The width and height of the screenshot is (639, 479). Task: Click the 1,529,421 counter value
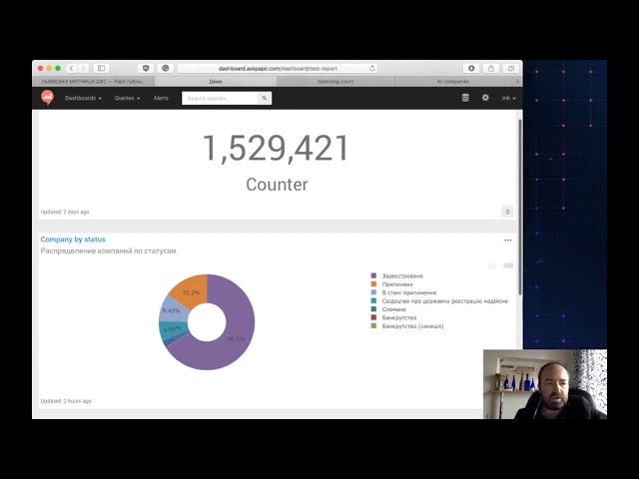coord(276,149)
